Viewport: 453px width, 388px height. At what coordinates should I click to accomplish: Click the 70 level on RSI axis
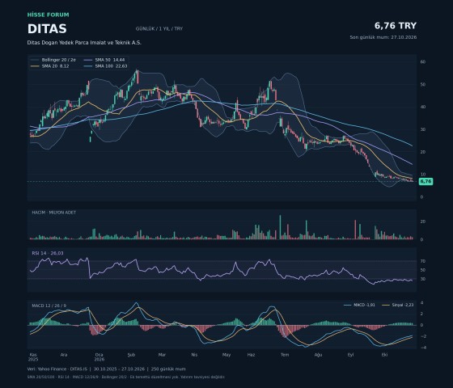423,261
